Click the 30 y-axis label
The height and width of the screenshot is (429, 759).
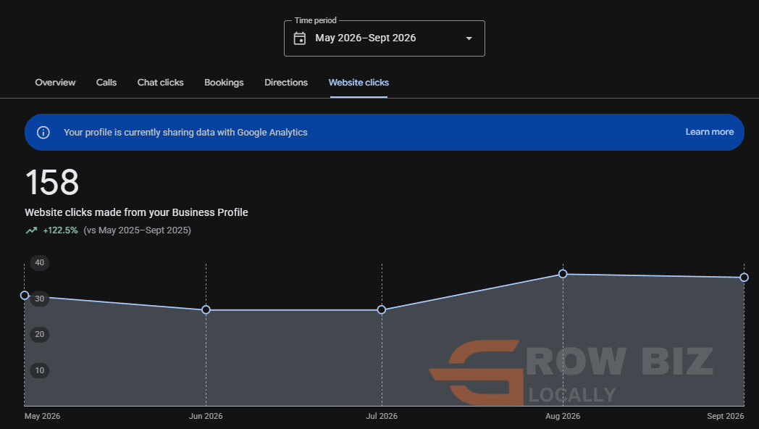[40, 299]
